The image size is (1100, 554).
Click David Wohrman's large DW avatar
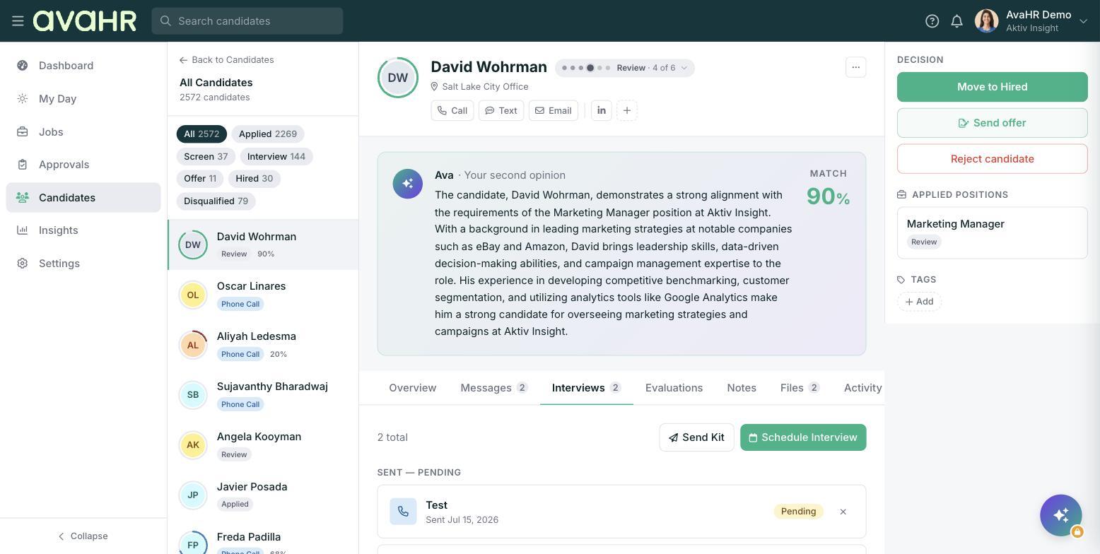point(398,78)
